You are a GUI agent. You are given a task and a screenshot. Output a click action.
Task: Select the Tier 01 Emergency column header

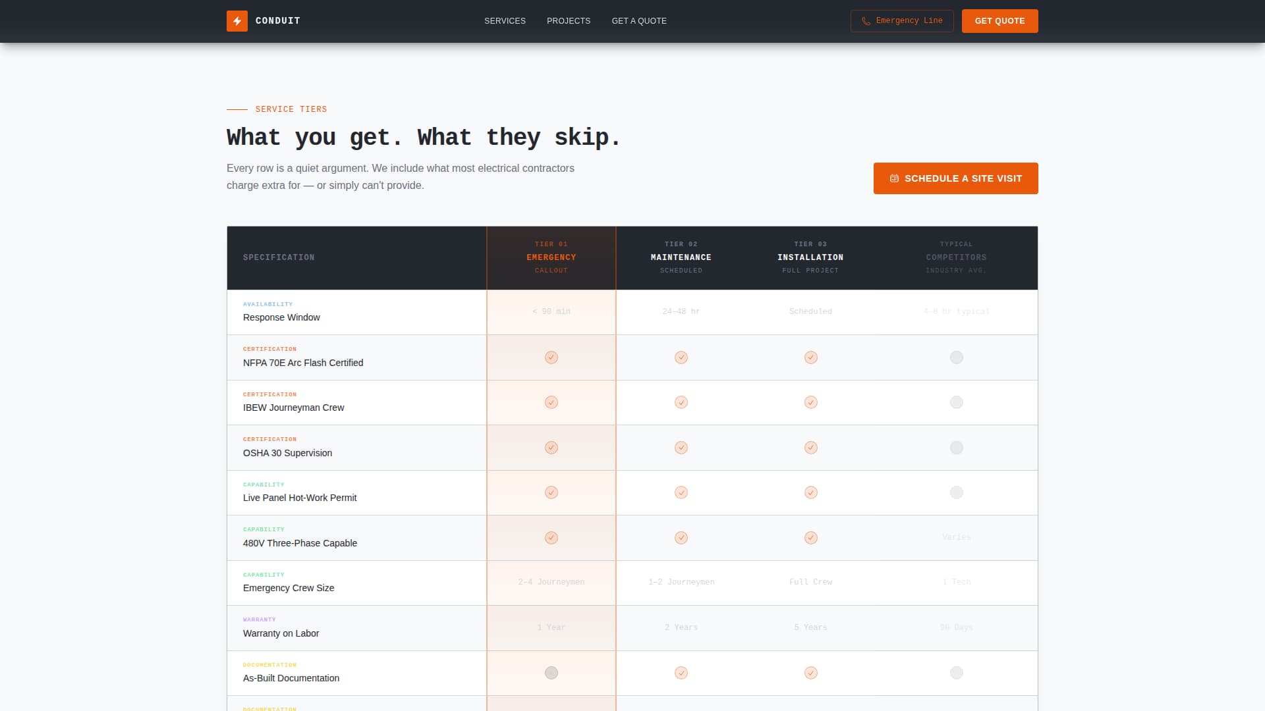pyautogui.click(x=551, y=257)
